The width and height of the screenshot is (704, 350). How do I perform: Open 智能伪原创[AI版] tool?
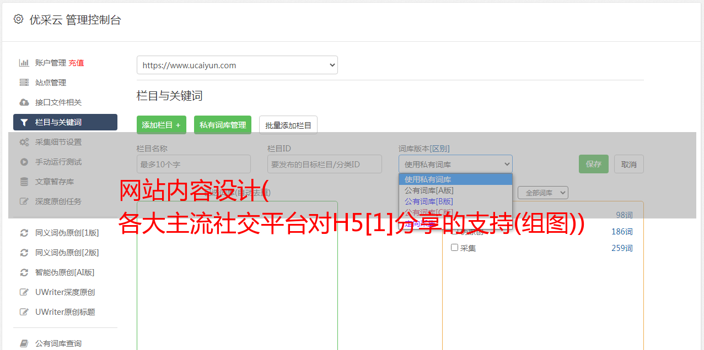tap(65, 272)
